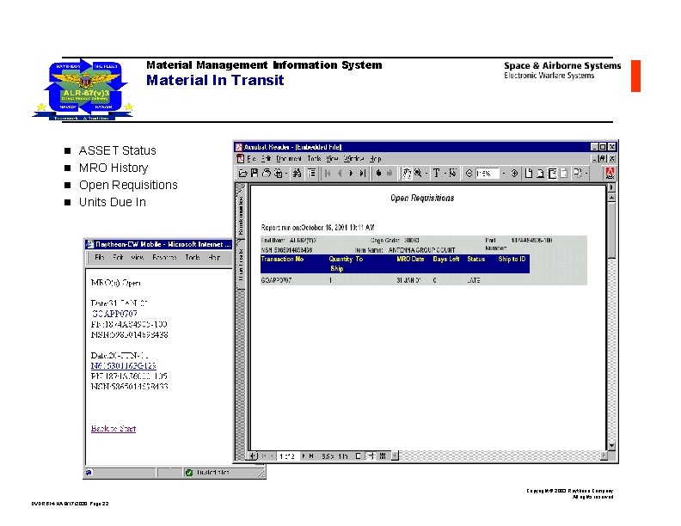Open Acrobat Reader Window menu

pyautogui.click(x=353, y=158)
